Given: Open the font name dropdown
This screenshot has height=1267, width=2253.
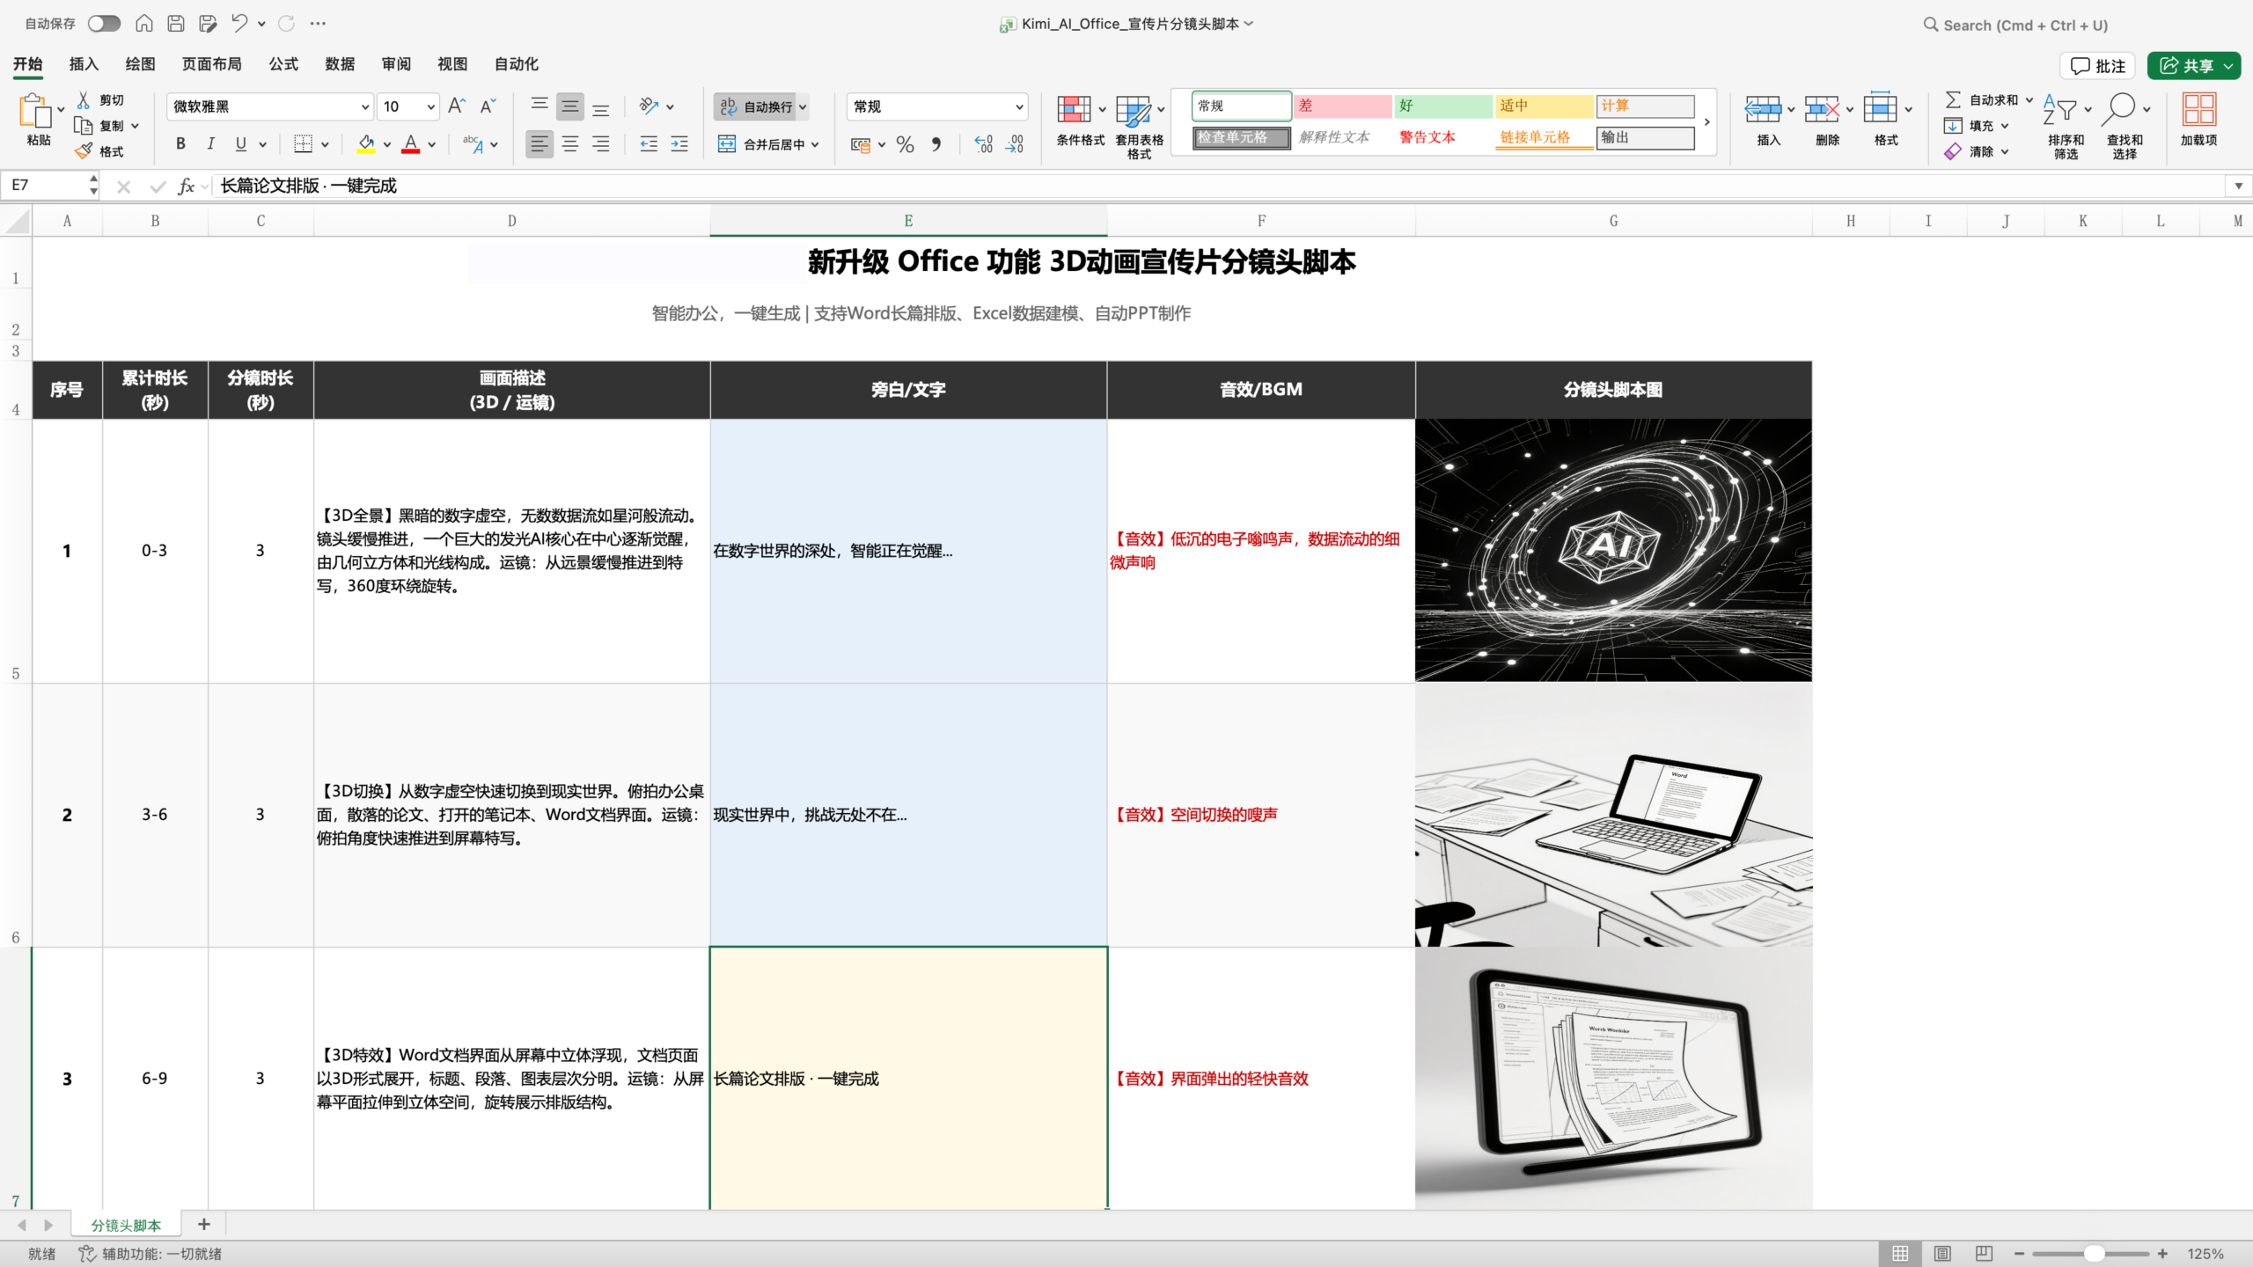Looking at the screenshot, I should click(x=364, y=106).
